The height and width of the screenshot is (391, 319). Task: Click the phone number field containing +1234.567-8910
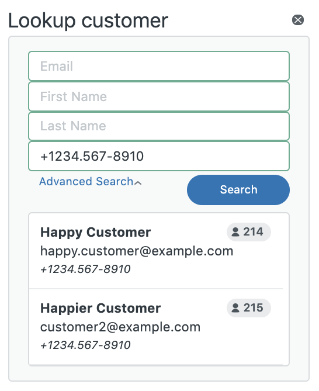[159, 156]
